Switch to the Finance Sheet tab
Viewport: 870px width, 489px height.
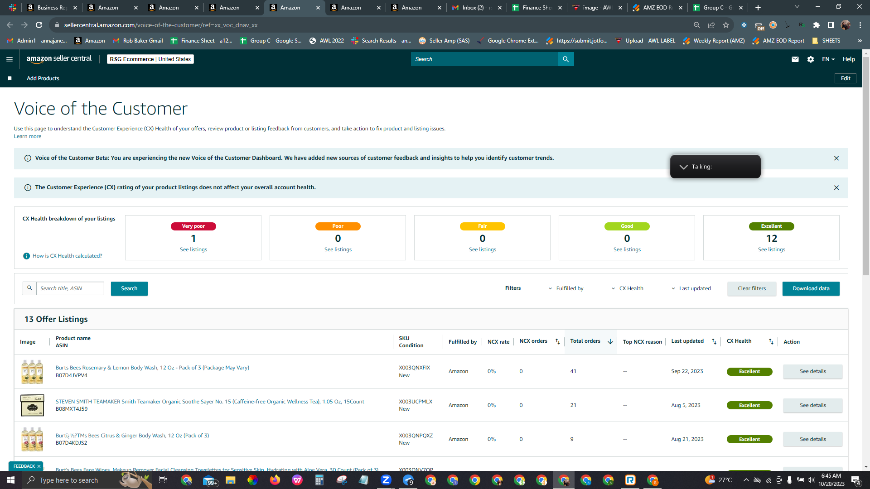[x=537, y=8]
